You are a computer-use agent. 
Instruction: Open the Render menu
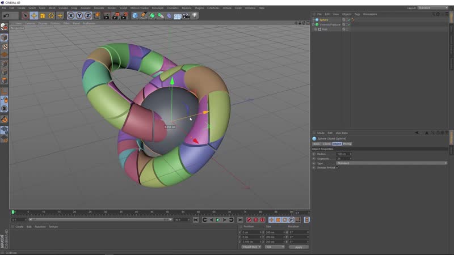[x=112, y=8]
